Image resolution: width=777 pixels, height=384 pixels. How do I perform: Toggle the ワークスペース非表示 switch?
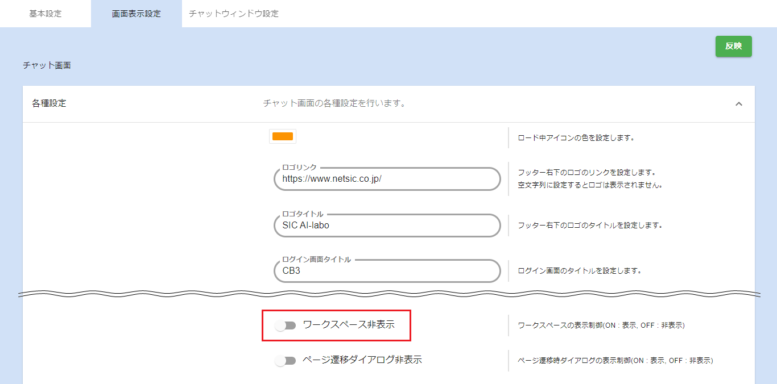286,325
